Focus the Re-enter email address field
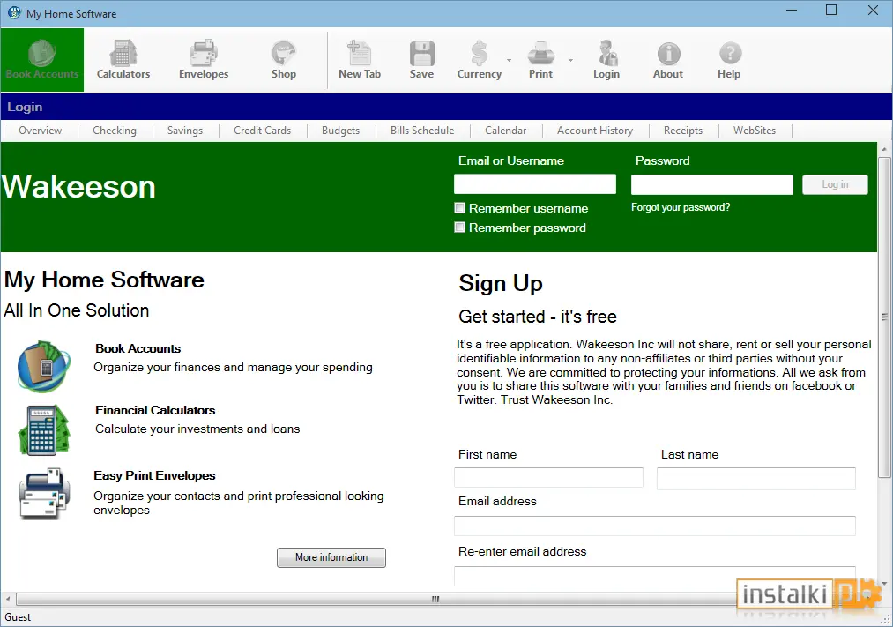 point(655,576)
